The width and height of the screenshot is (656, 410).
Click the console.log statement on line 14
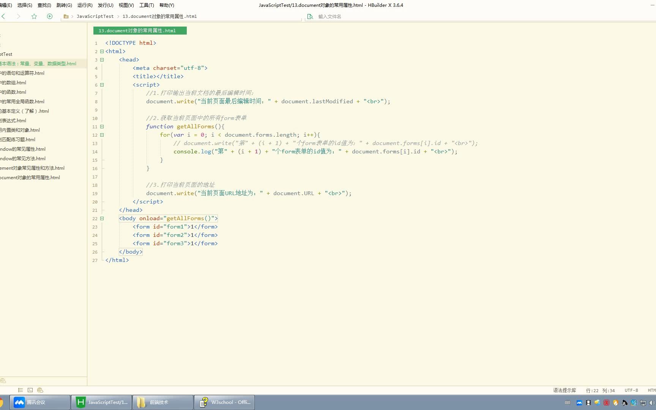[315, 151]
